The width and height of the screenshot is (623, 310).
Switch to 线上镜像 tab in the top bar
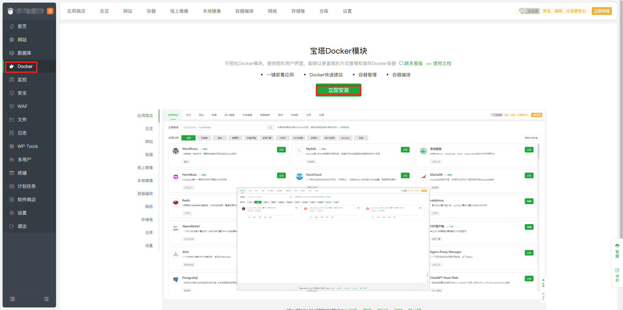coord(179,11)
